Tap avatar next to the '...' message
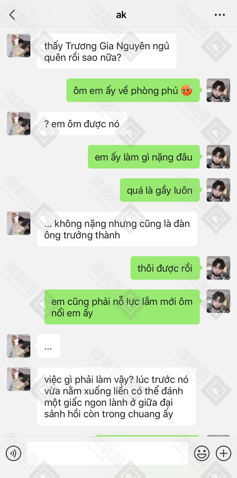 [19, 346]
